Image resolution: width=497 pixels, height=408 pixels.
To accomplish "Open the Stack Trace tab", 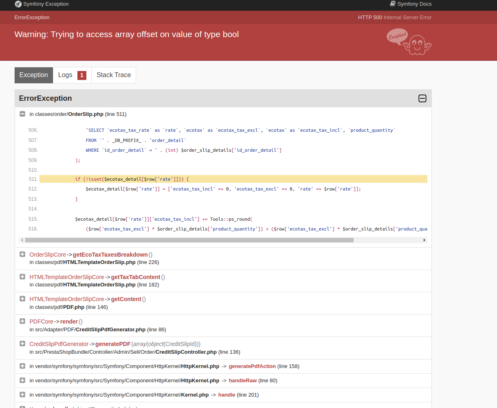I will pos(113,75).
